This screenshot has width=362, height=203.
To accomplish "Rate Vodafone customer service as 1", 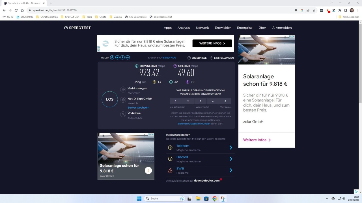I will 176,101.
